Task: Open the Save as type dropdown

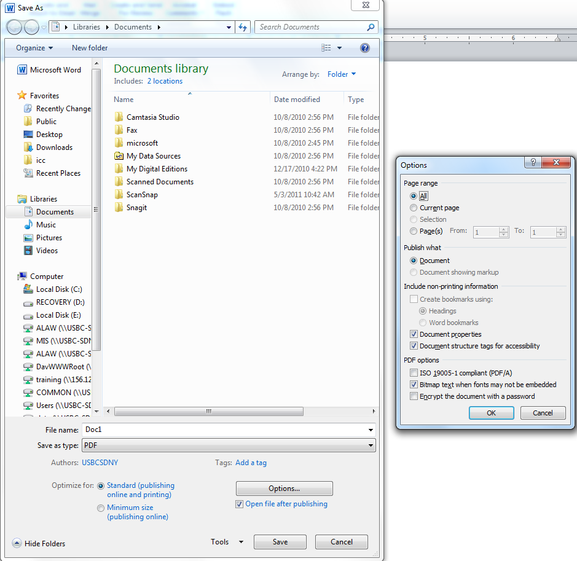Action: pos(228,445)
